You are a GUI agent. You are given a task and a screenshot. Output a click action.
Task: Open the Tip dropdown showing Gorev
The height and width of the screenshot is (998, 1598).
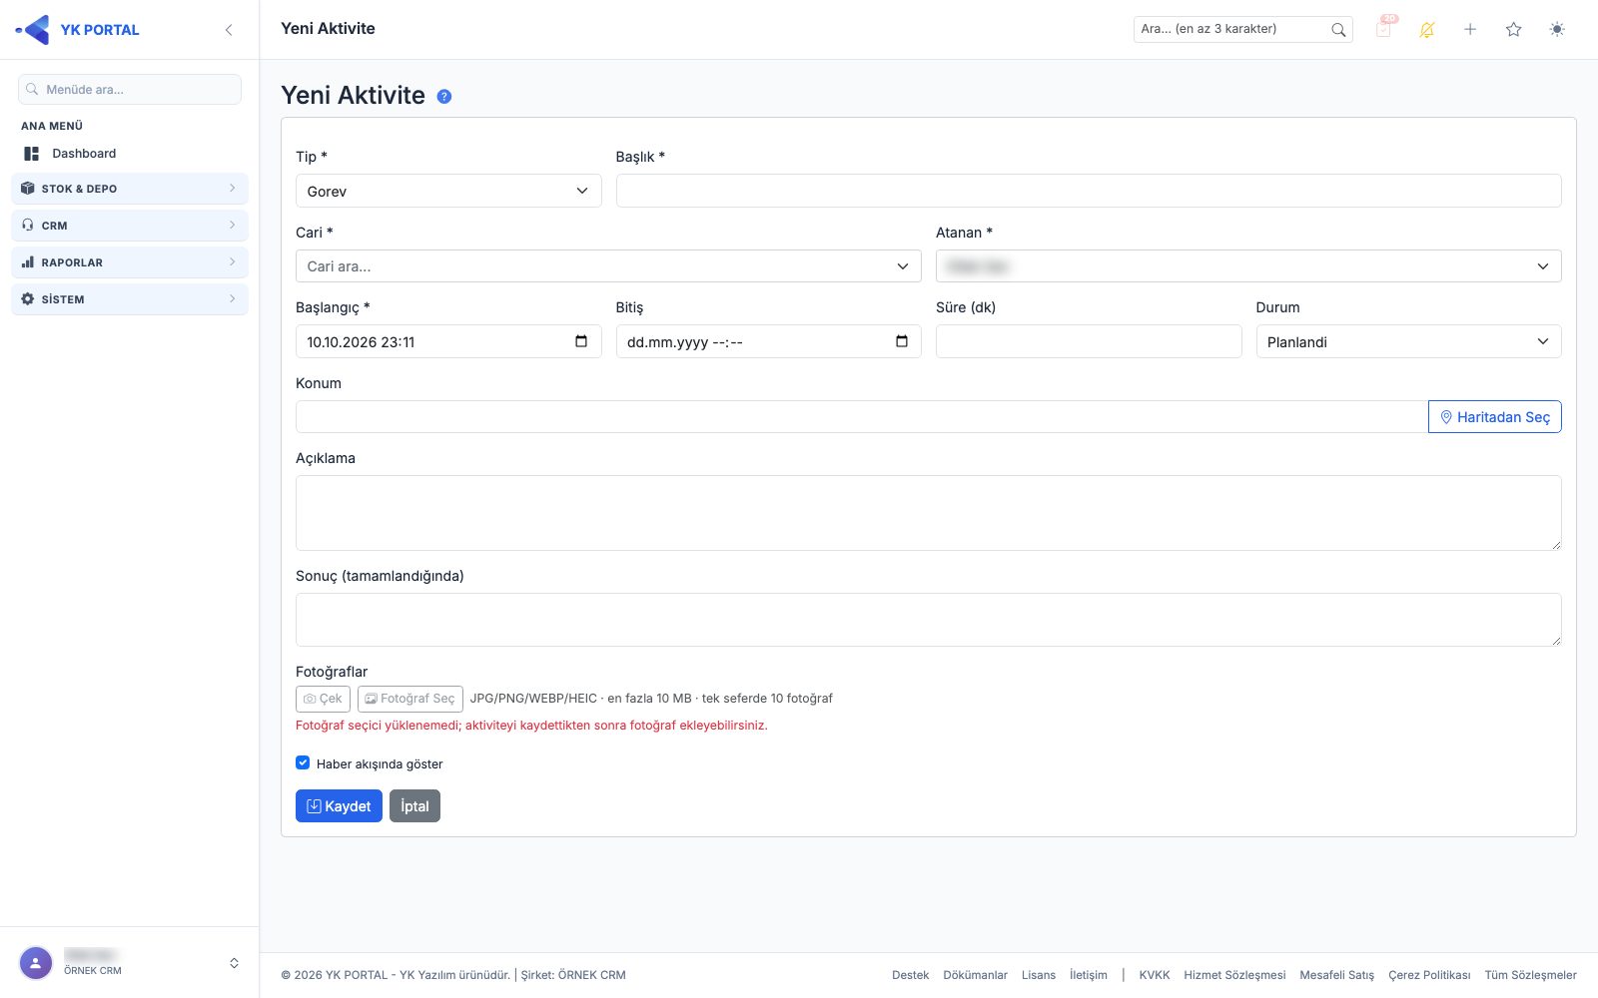tap(448, 191)
